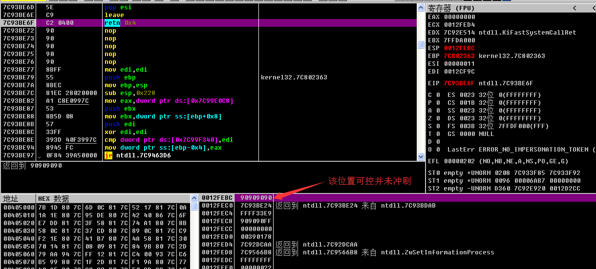
Task: Click the red annotation arrow near the stack
Action: click(x=299, y=190)
